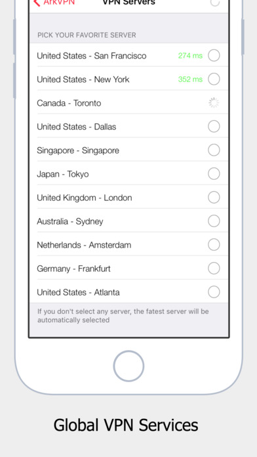257x457 pixels.
Task: Pick the Japan - Tokyo radio button
Action: click(x=214, y=174)
